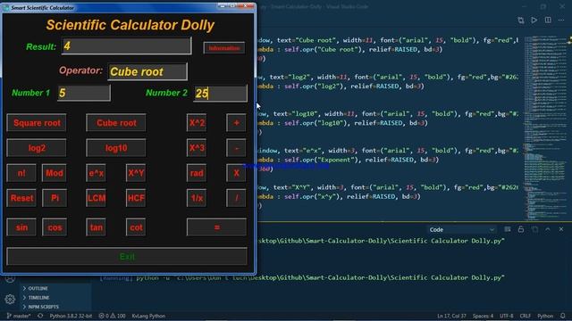Click the Ln 17, Col 37 cursor position
The width and height of the screenshot is (572, 321).
(451, 316)
